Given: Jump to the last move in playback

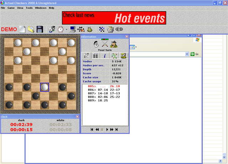Looking at the screenshot, I should (x=116, y=129).
